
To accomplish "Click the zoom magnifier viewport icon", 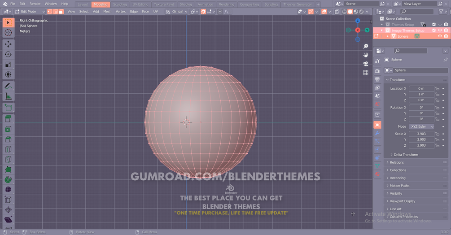I will point(366,46).
